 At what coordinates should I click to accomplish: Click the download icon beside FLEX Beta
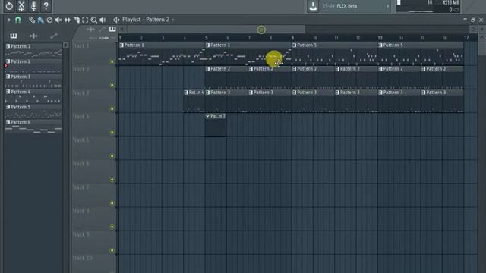click(x=313, y=6)
